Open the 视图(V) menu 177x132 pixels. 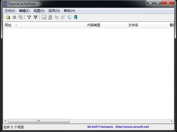coord(39,11)
